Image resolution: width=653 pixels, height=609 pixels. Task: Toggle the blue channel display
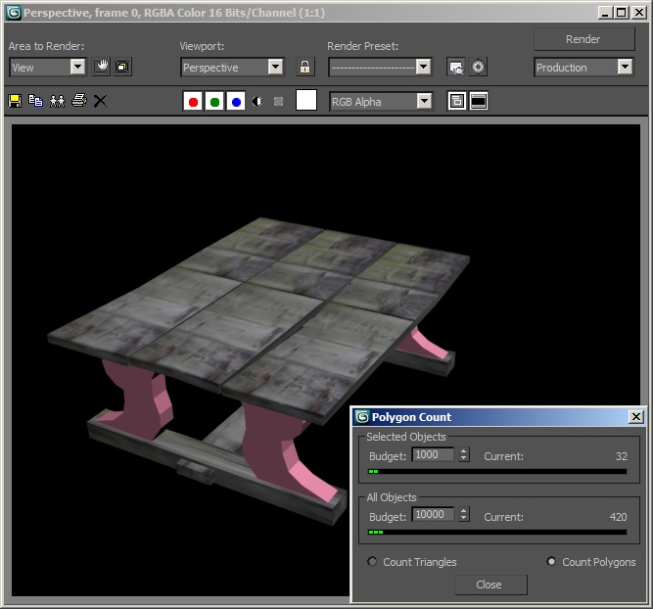pyautogui.click(x=236, y=101)
